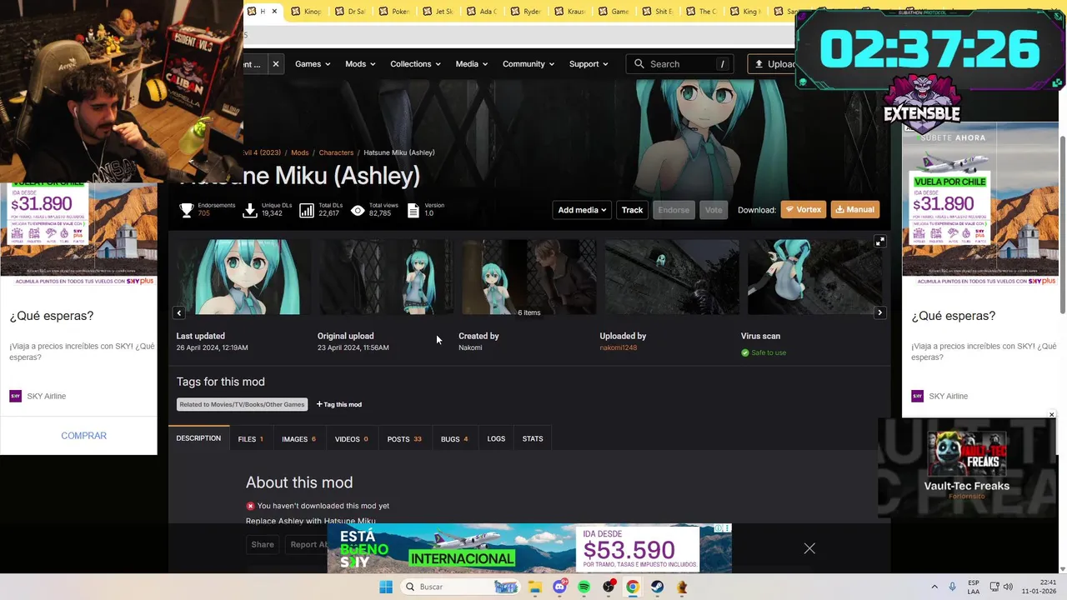1067x600 pixels.
Task: Open Spotify from the taskbar
Action: pos(584,587)
